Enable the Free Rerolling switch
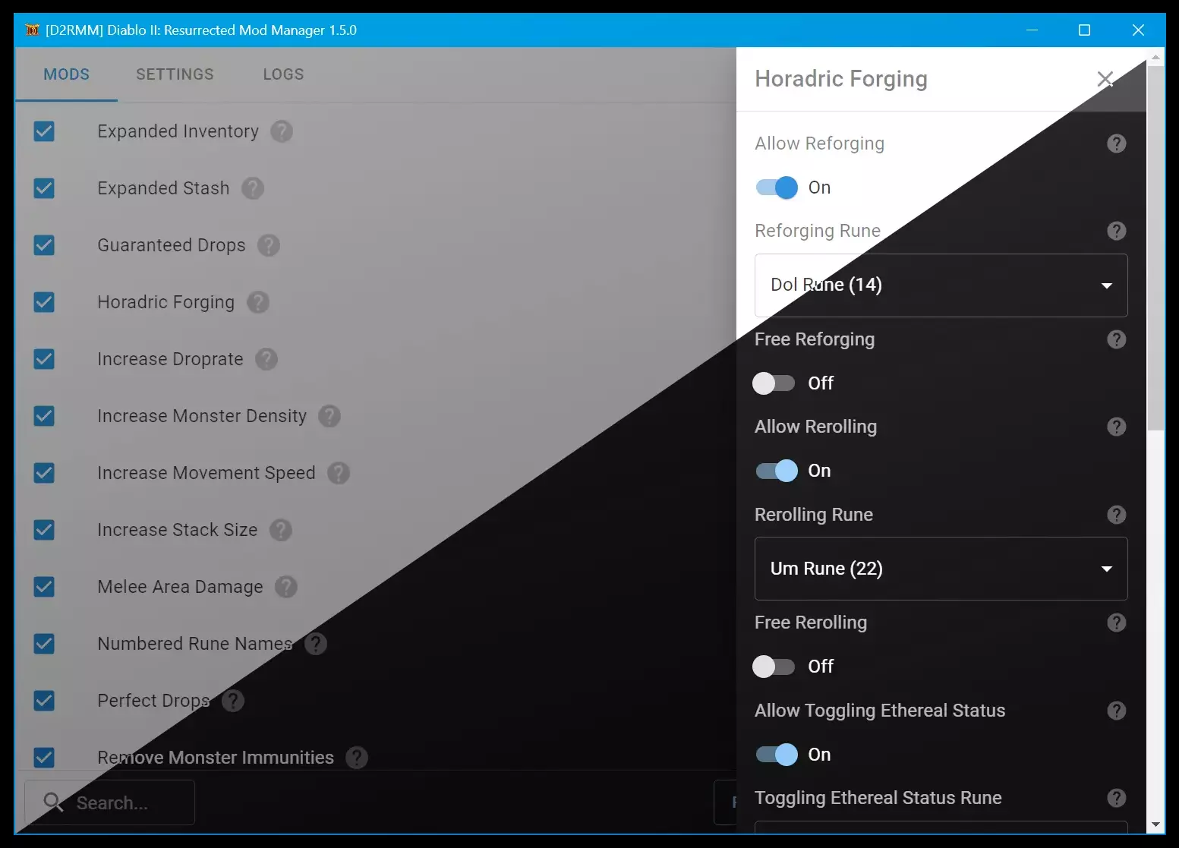The width and height of the screenshot is (1179, 848). (x=774, y=667)
